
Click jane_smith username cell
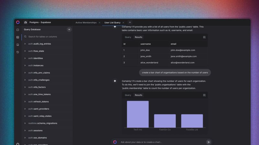coord(146,56)
